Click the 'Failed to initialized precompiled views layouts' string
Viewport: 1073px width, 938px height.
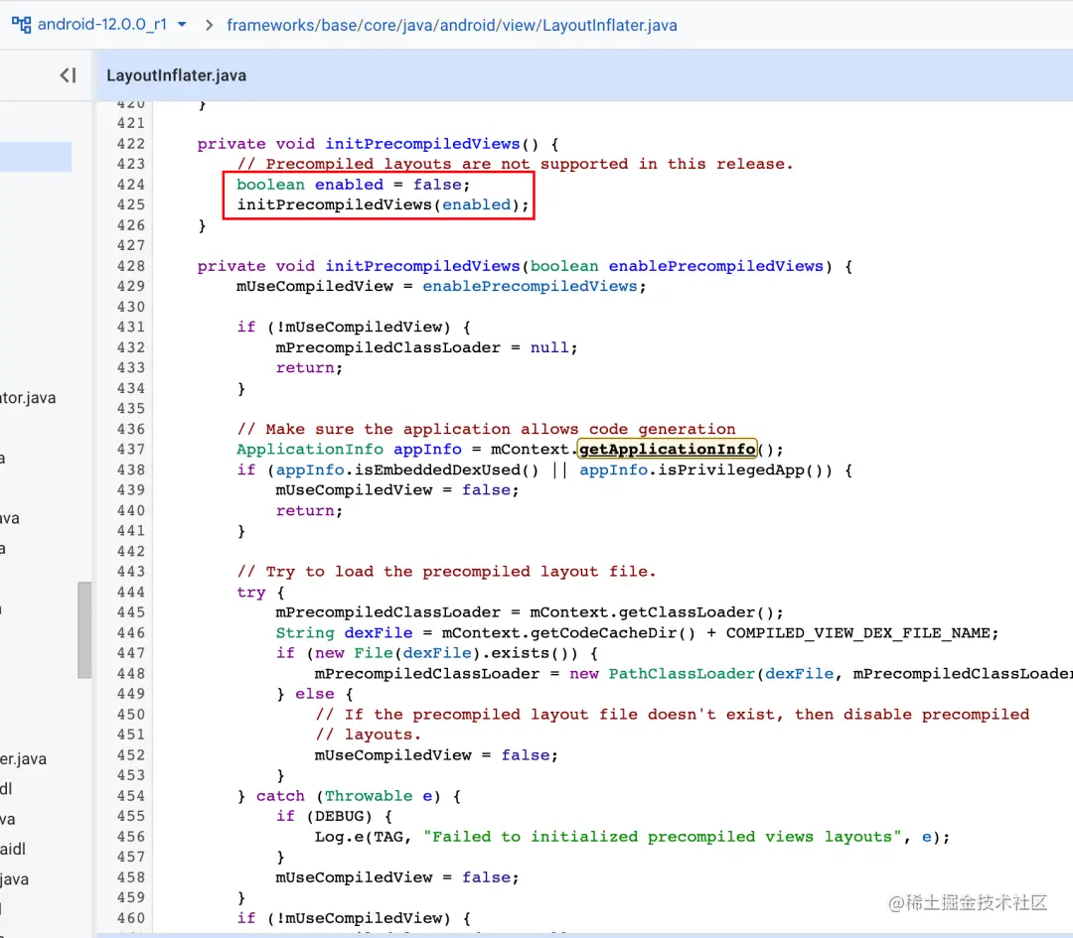coord(663,837)
